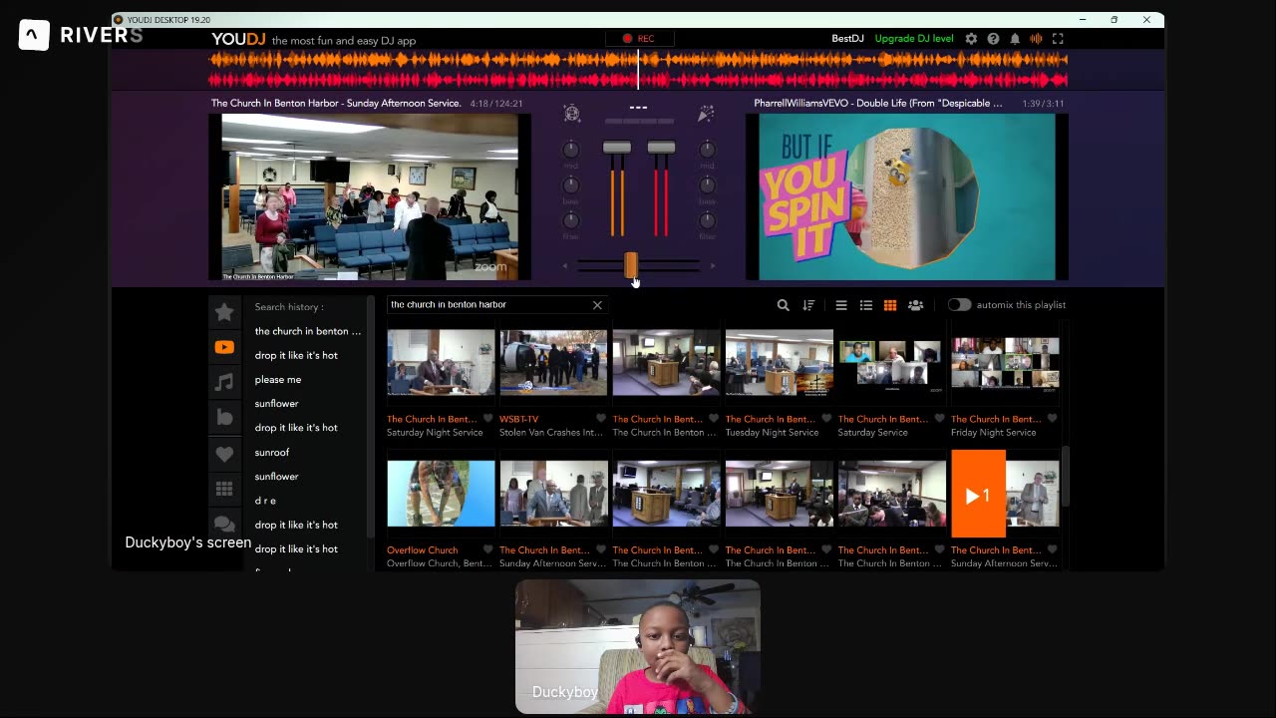Click the right deck volume fader
The height and width of the screenshot is (718, 1276).
point(661,148)
